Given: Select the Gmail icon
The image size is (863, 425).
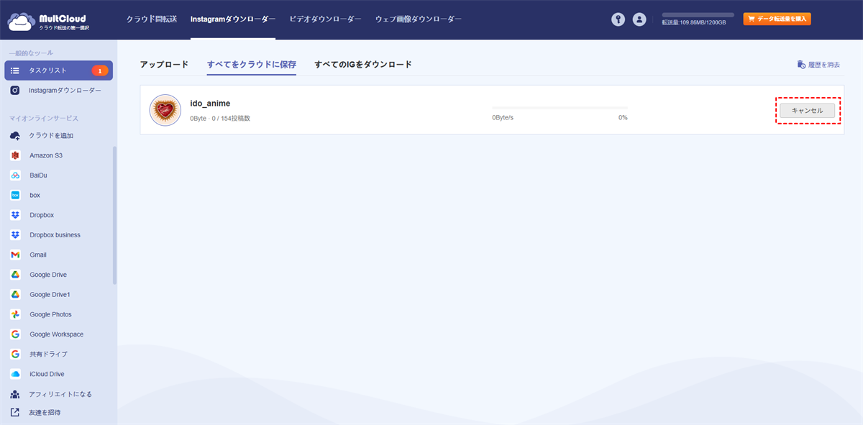Looking at the screenshot, I should [x=15, y=255].
